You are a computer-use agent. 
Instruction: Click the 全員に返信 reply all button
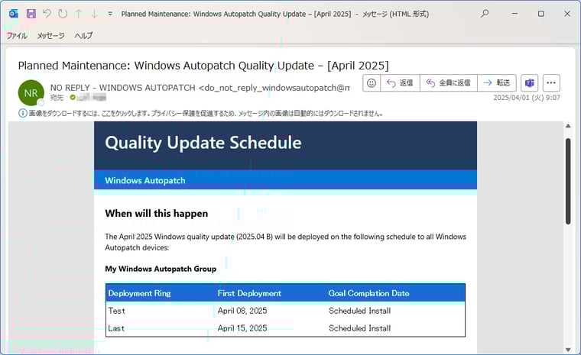(x=448, y=83)
